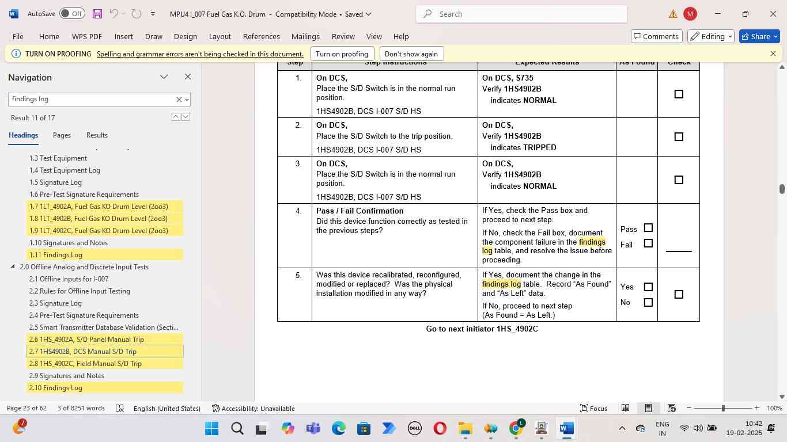Viewport: 787px width, 442px height.
Task: Switch to Web Layout view icon
Action: click(671, 409)
